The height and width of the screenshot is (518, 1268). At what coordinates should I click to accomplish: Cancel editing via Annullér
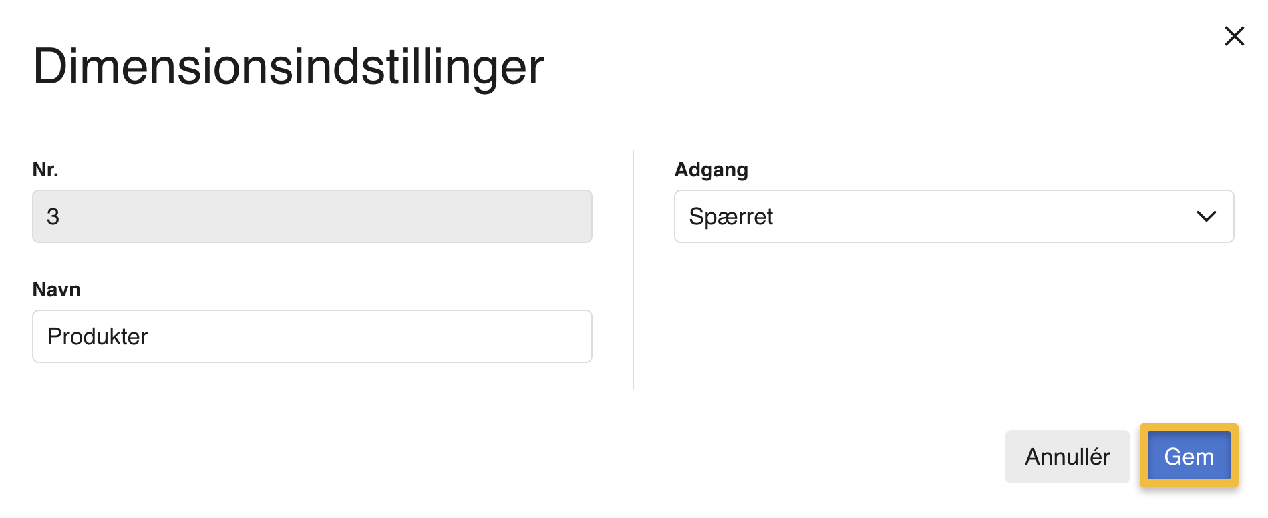(x=1067, y=457)
